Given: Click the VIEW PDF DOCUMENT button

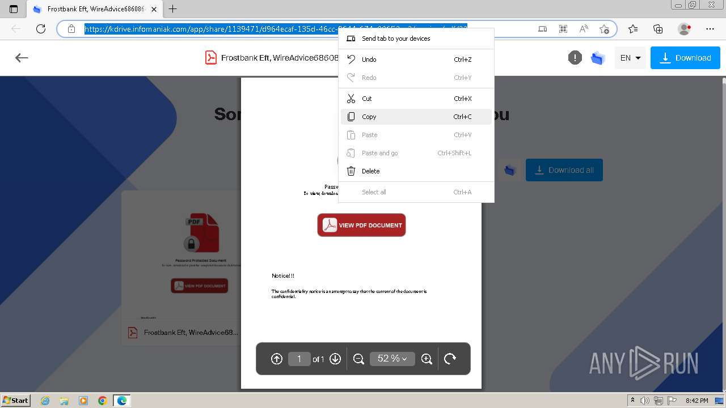Looking at the screenshot, I should [361, 225].
